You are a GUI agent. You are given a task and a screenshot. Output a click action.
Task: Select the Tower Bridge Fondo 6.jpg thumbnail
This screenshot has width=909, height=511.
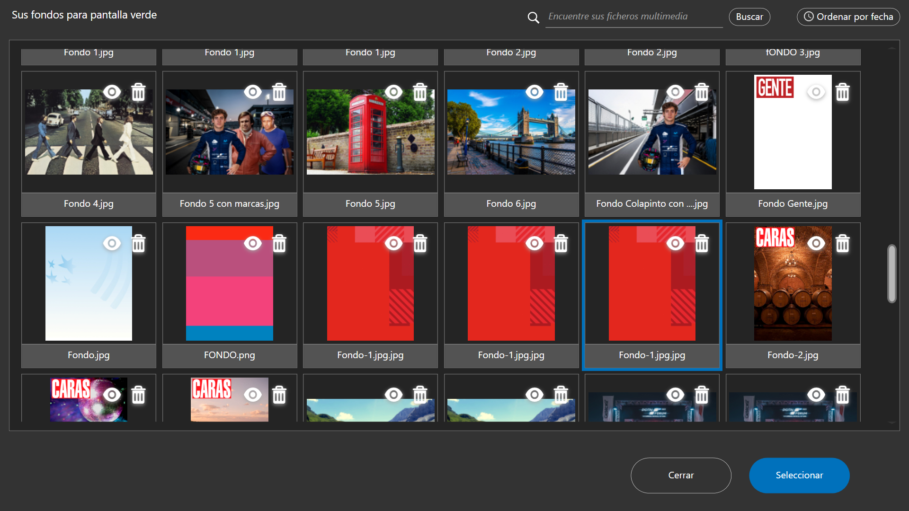511,132
